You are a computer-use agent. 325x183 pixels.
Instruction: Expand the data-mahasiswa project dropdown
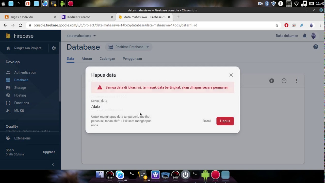coord(81,36)
